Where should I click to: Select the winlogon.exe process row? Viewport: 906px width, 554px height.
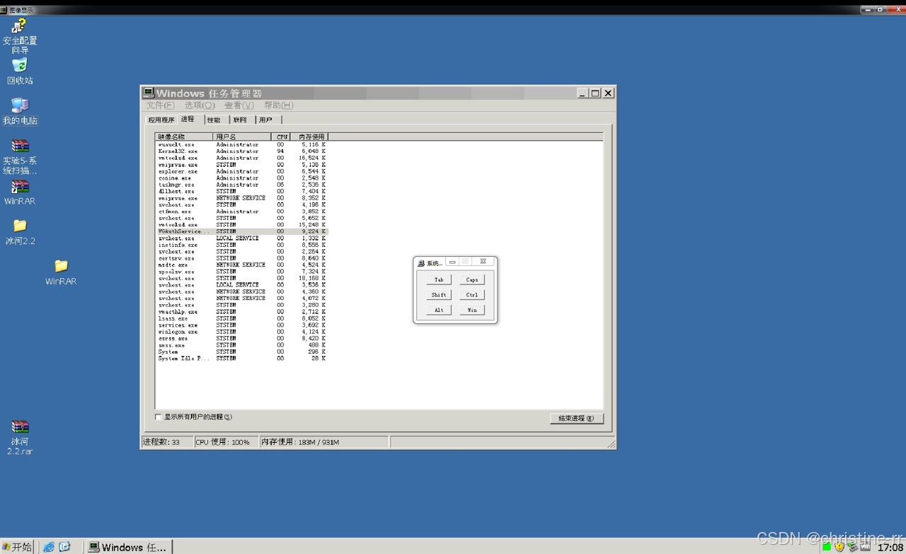tap(242, 332)
